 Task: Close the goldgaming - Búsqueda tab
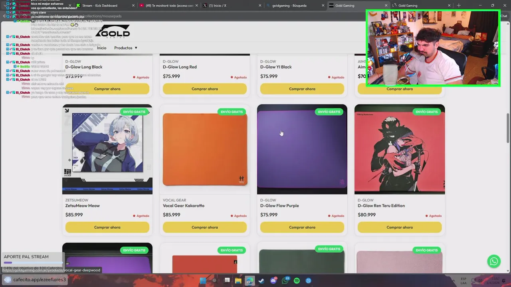click(x=323, y=6)
